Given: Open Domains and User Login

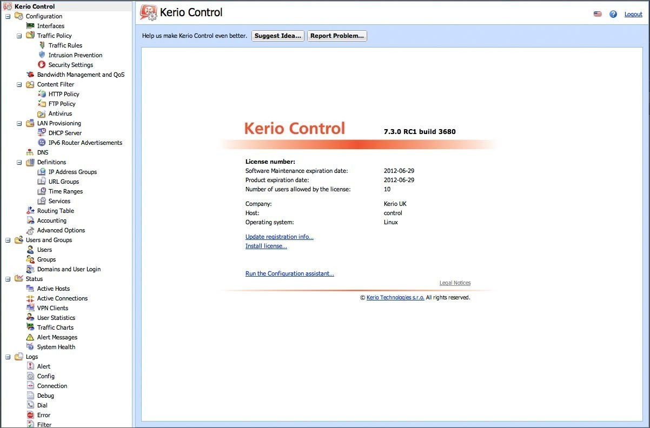Looking at the screenshot, I should 69,269.
